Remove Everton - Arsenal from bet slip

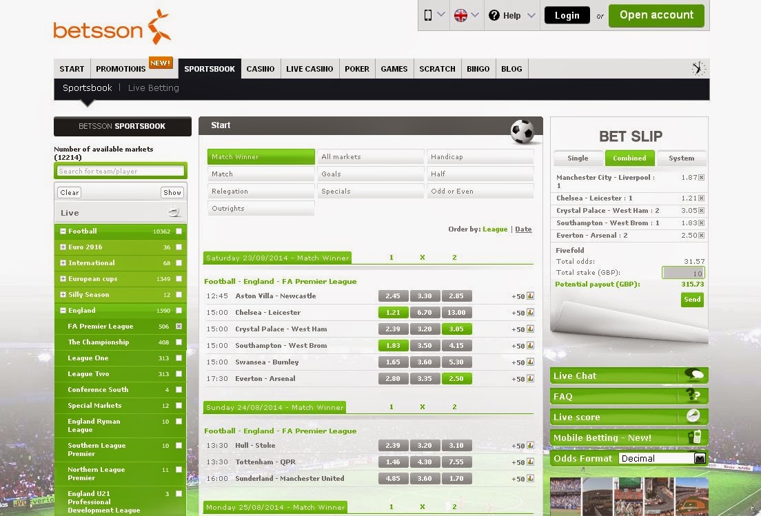[701, 235]
